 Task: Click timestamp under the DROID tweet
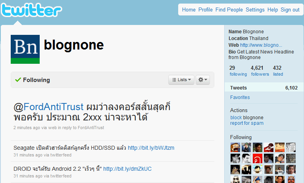click(x=28, y=176)
